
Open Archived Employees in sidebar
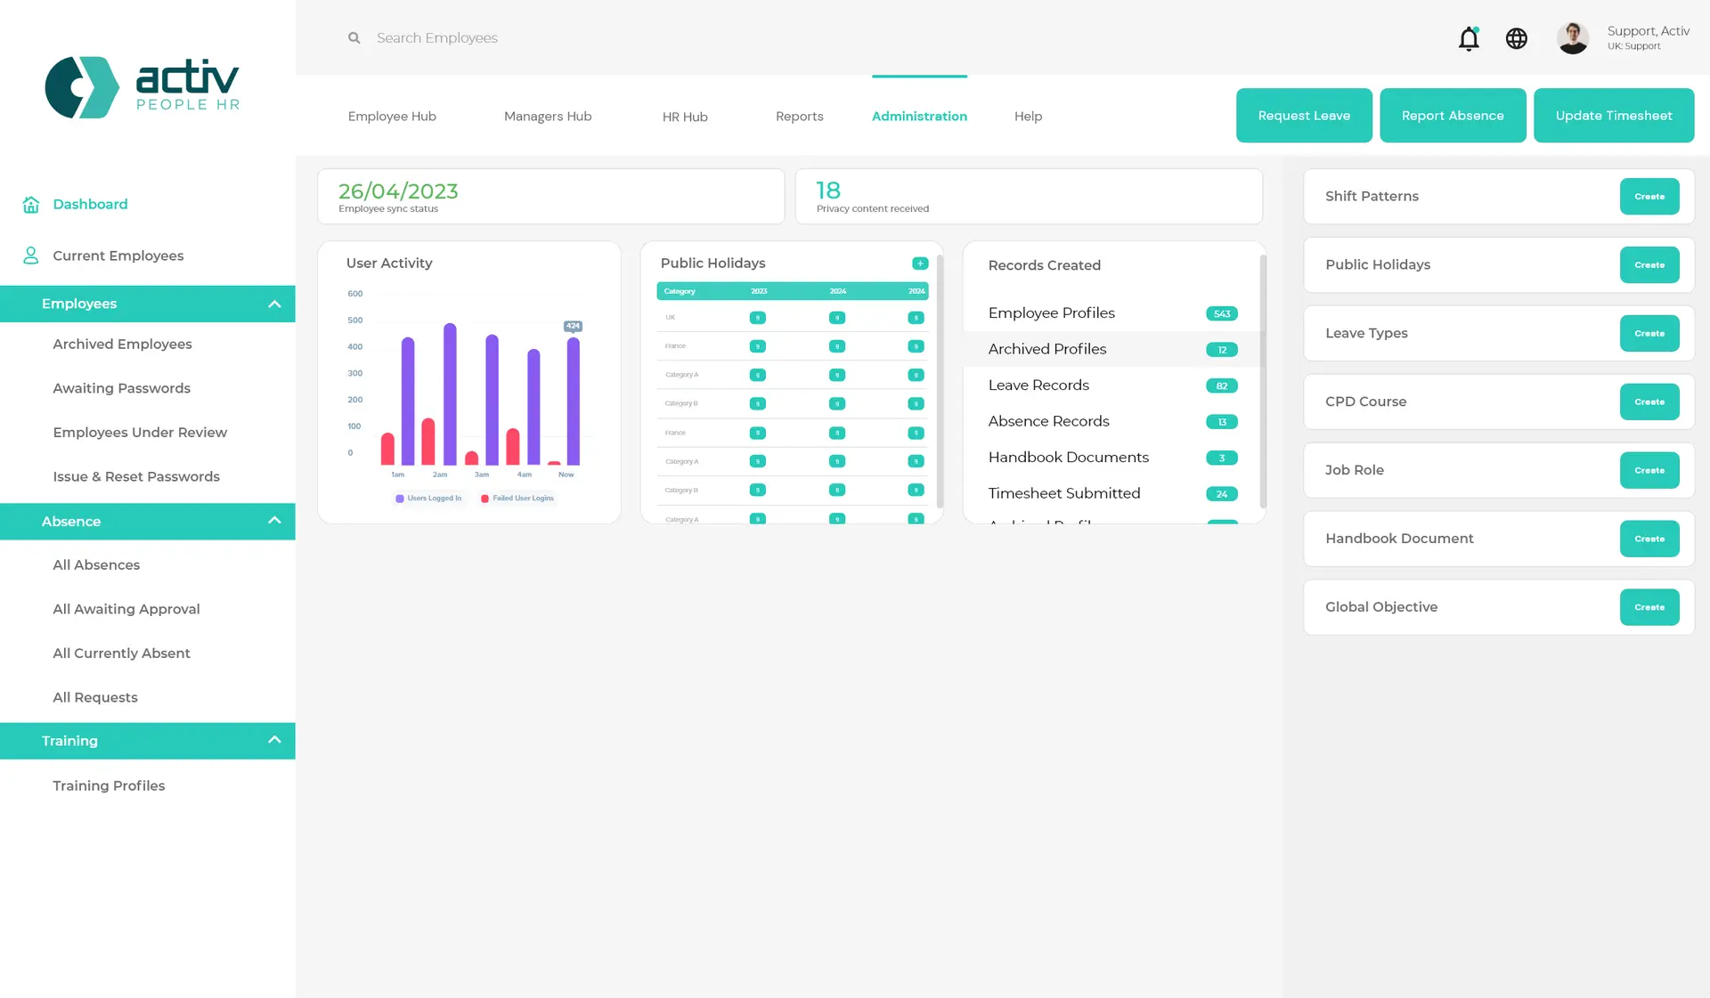click(x=122, y=345)
